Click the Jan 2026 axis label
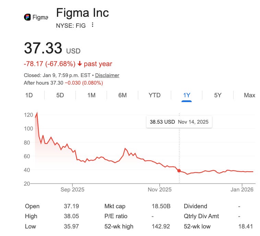The height and width of the screenshot is (236, 260). [242, 189]
